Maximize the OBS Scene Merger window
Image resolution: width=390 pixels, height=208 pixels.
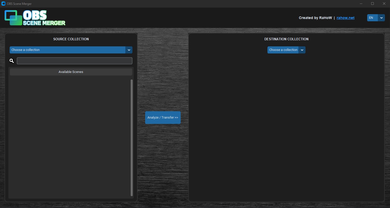coord(372,4)
